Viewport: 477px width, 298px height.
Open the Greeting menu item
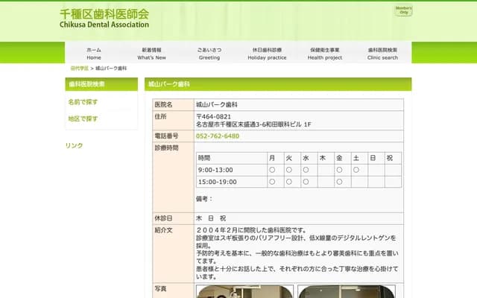(x=209, y=54)
